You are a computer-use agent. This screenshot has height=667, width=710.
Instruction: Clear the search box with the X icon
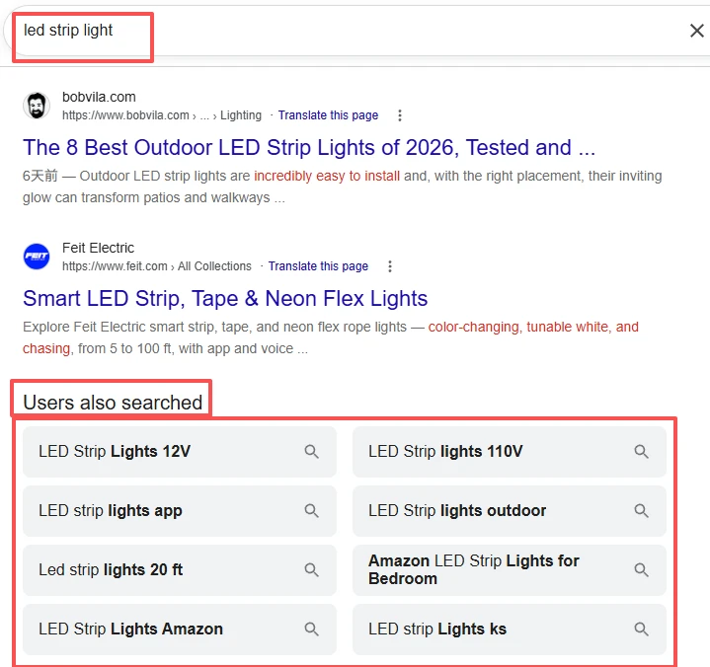click(x=696, y=31)
